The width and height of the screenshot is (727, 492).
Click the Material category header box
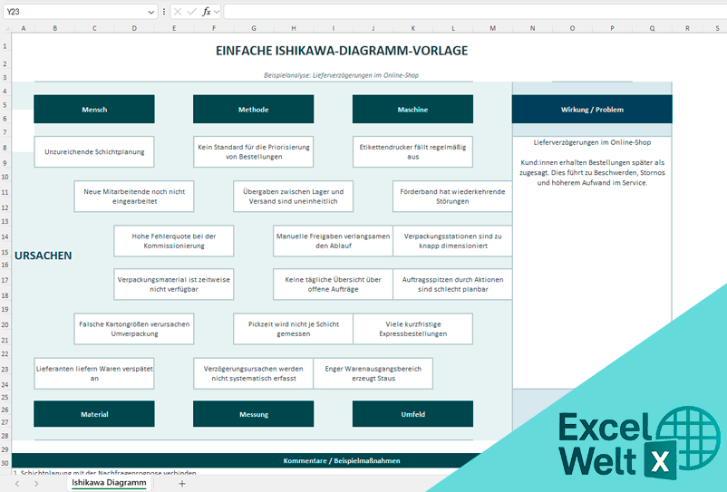pyautogui.click(x=94, y=414)
